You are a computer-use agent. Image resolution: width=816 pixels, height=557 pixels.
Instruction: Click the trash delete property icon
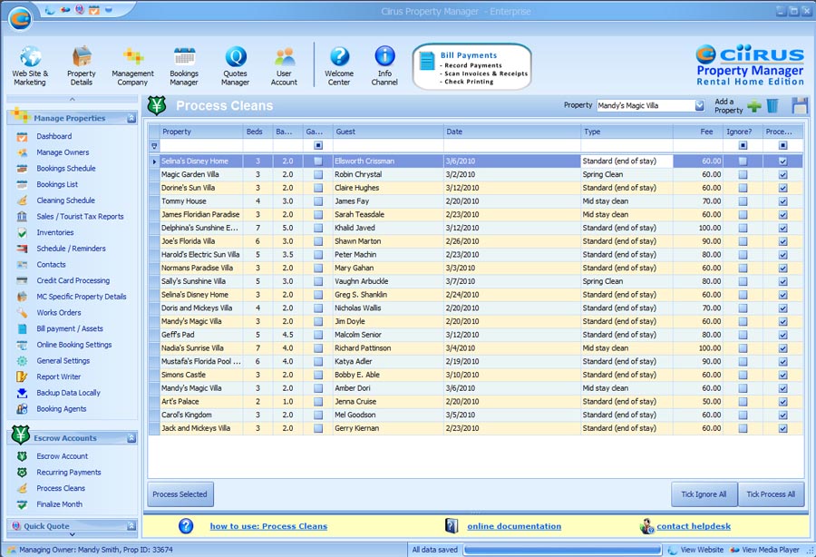[x=772, y=105]
